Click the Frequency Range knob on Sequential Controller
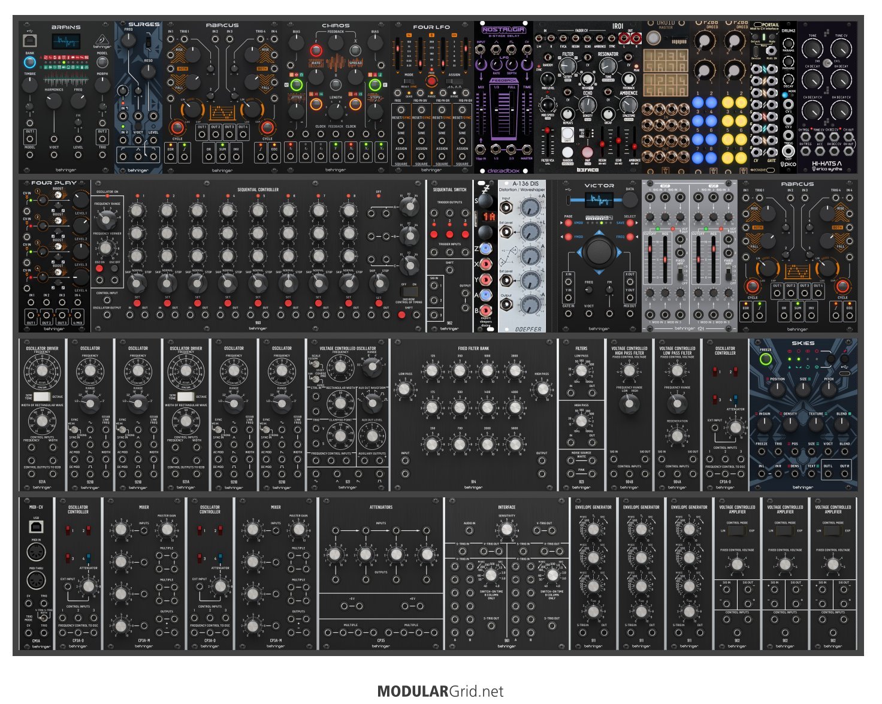Image resolution: width=882 pixels, height=704 pixels. click(107, 219)
